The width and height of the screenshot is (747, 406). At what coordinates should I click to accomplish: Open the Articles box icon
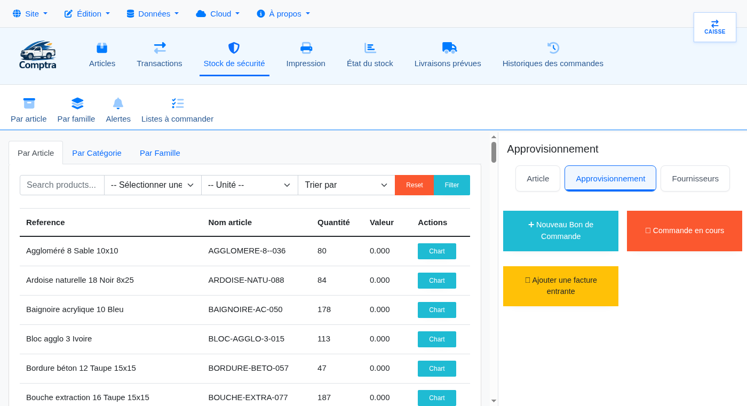click(102, 48)
